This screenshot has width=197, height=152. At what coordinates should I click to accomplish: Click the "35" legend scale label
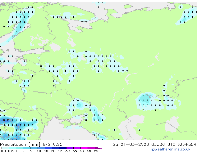75,151
